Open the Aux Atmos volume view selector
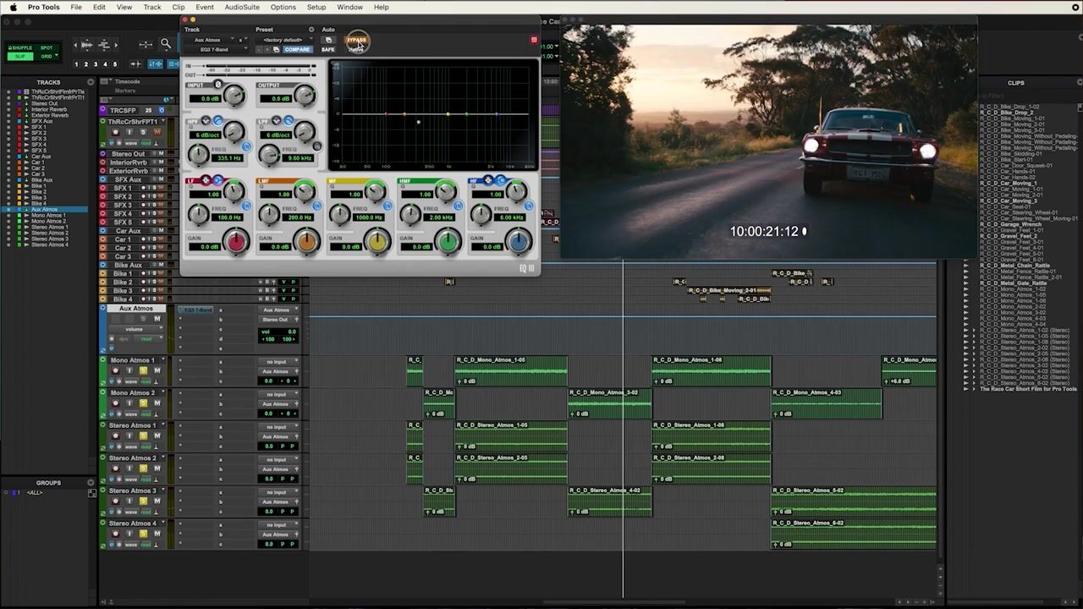Image resolution: width=1083 pixels, height=609 pixels. click(x=135, y=329)
